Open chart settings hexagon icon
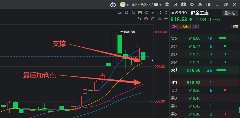This screenshot has width=240, height=118. (x=166, y=19)
